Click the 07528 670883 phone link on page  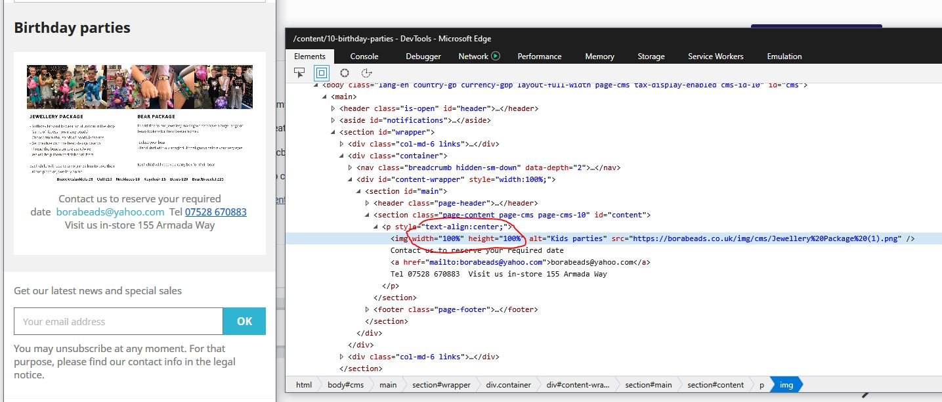(216, 212)
